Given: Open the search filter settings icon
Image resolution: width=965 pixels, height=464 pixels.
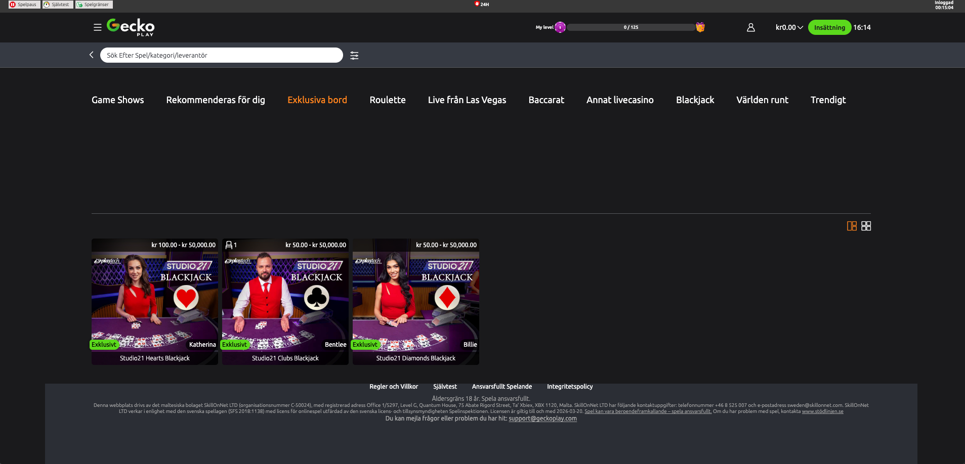Looking at the screenshot, I should click(354, 55).
